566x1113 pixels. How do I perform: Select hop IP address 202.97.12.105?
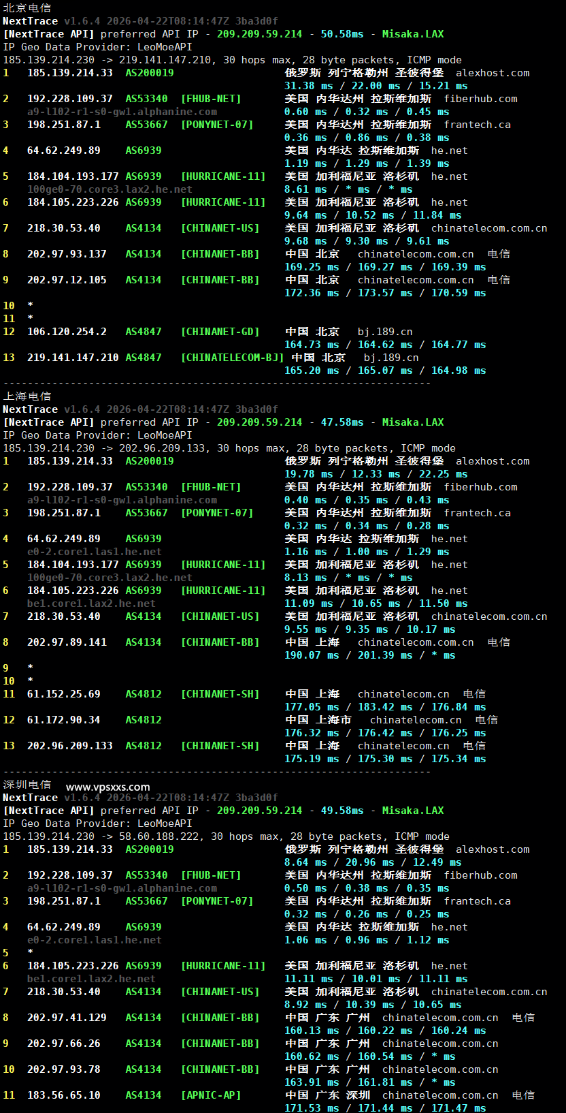67,279
